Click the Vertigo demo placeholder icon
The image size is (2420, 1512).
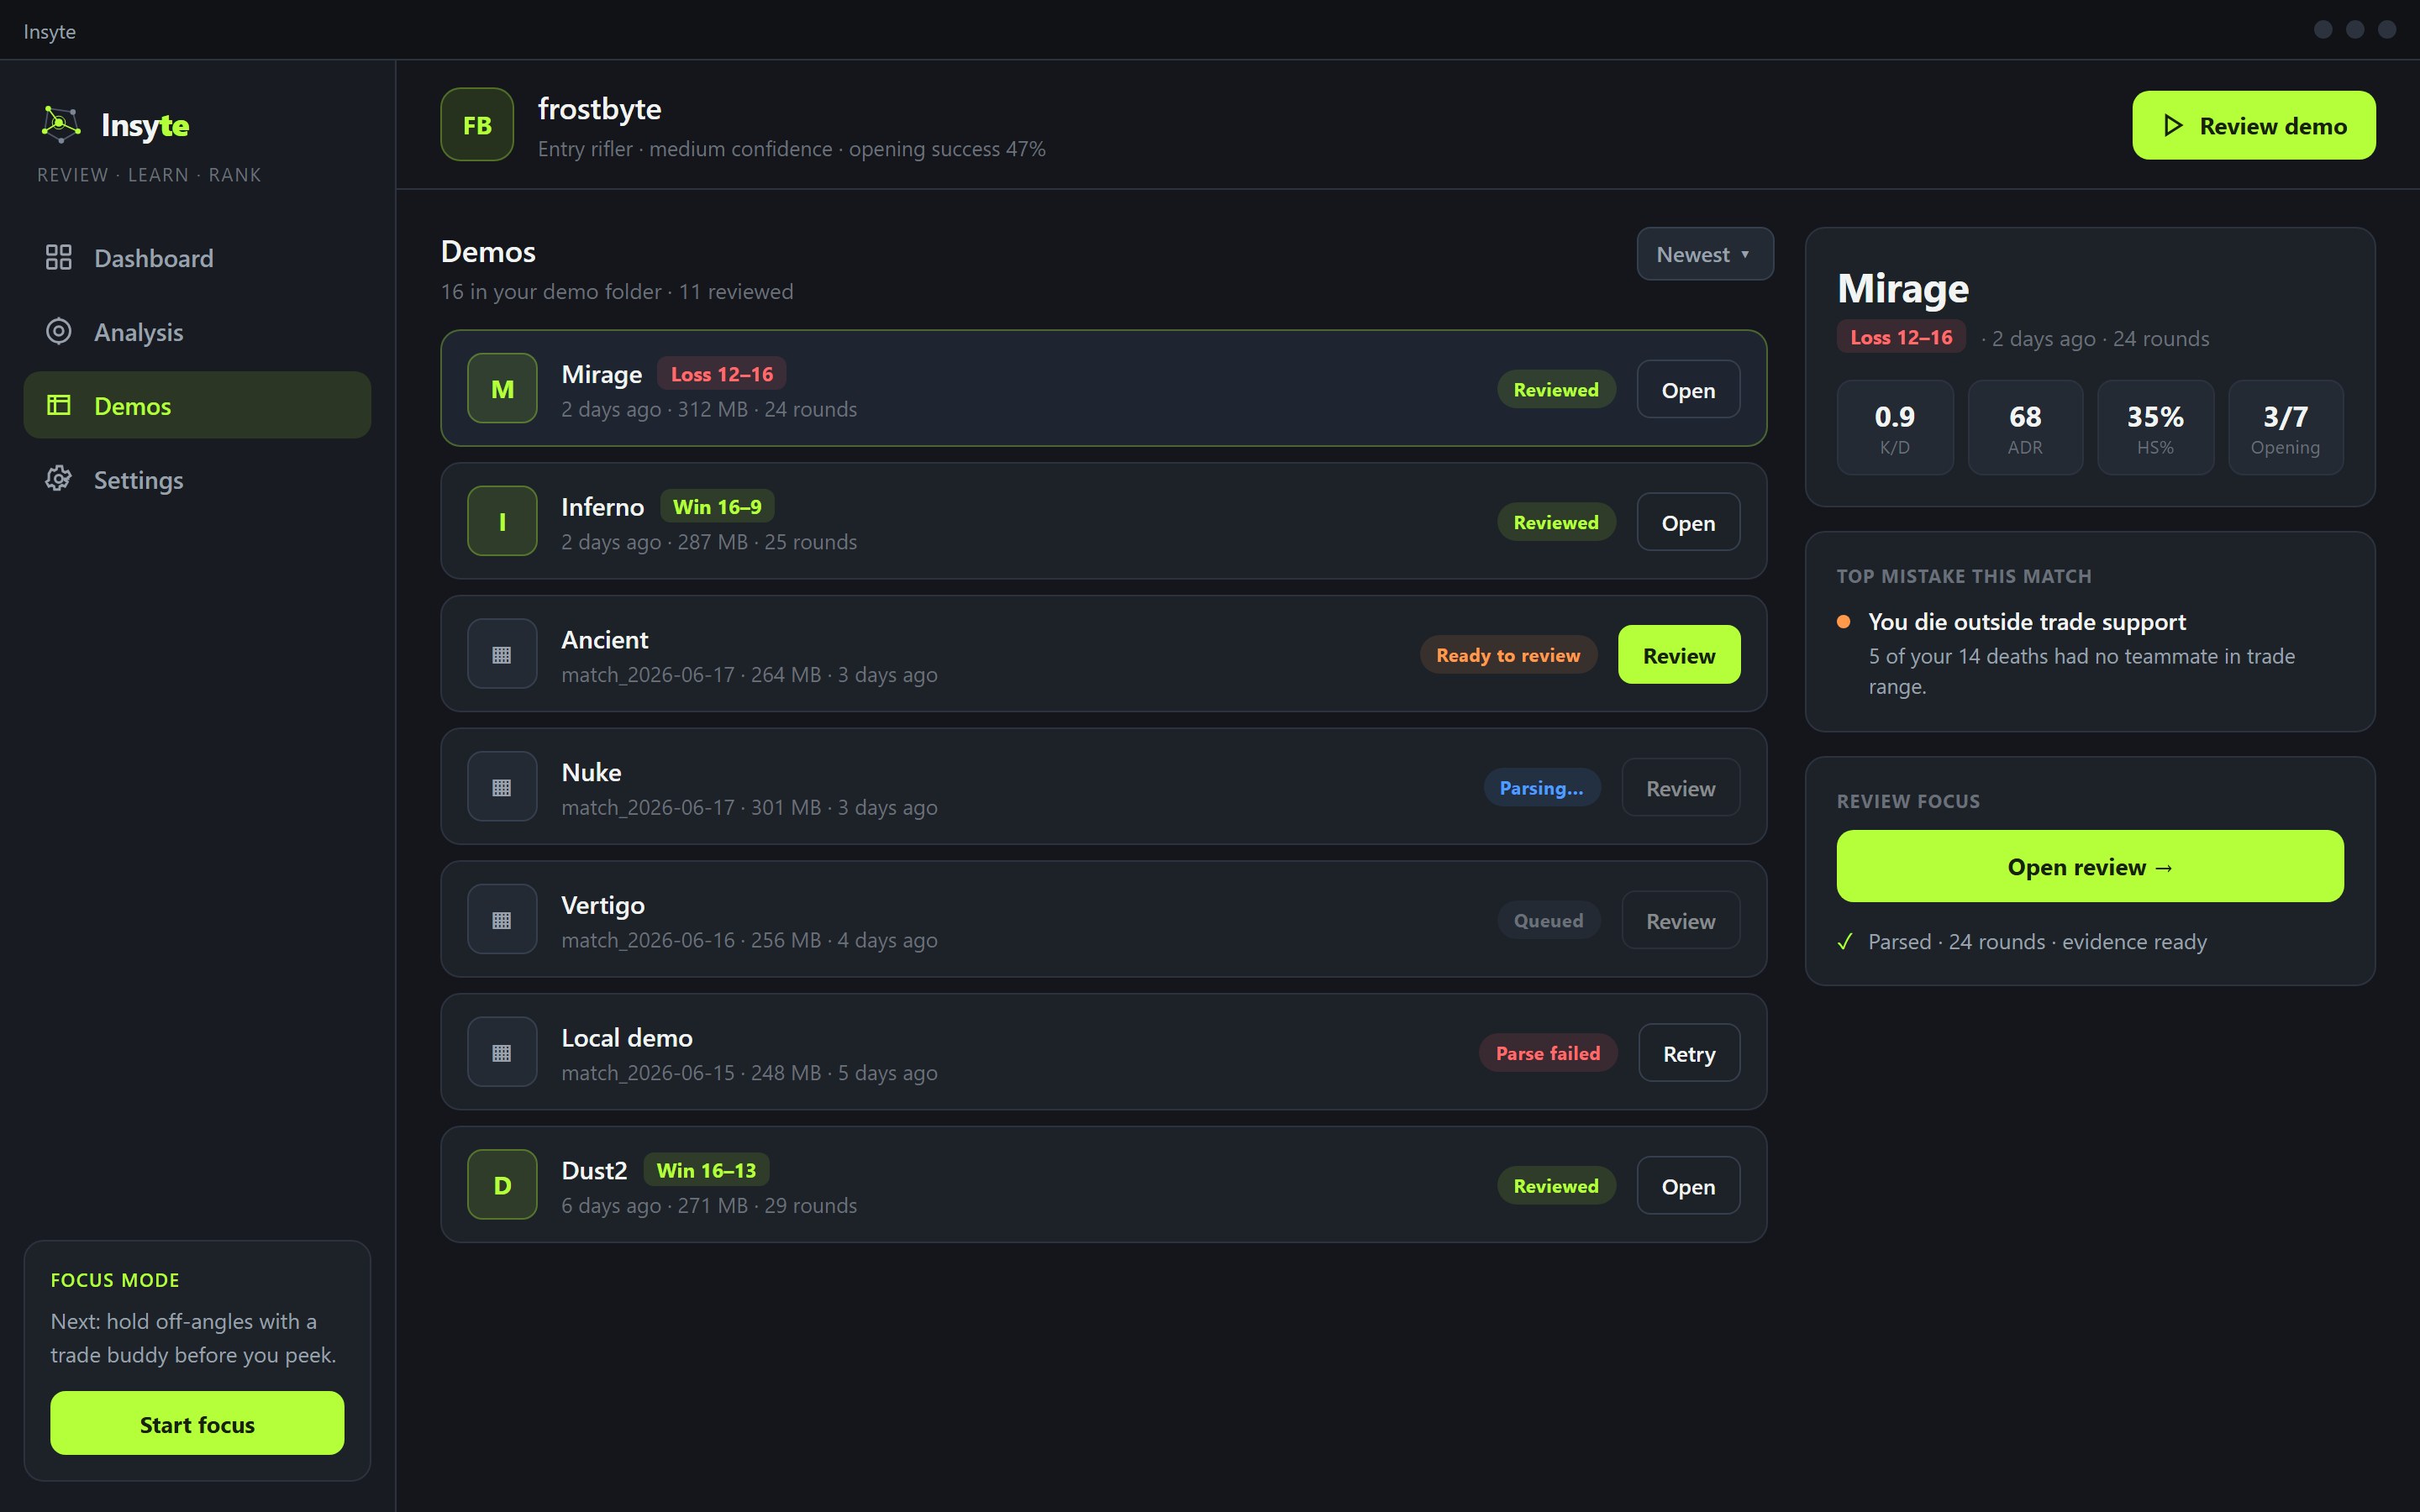tap(502, 919)
